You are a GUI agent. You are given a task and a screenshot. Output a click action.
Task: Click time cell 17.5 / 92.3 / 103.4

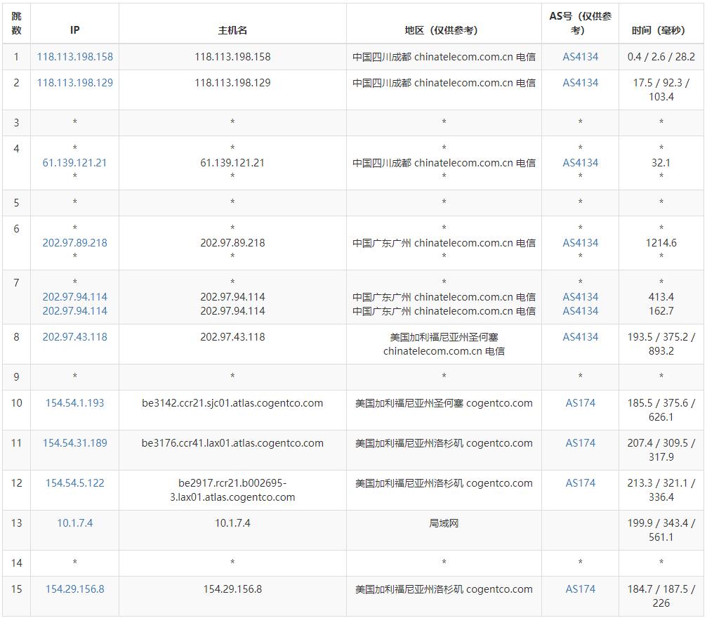point(661,90)
